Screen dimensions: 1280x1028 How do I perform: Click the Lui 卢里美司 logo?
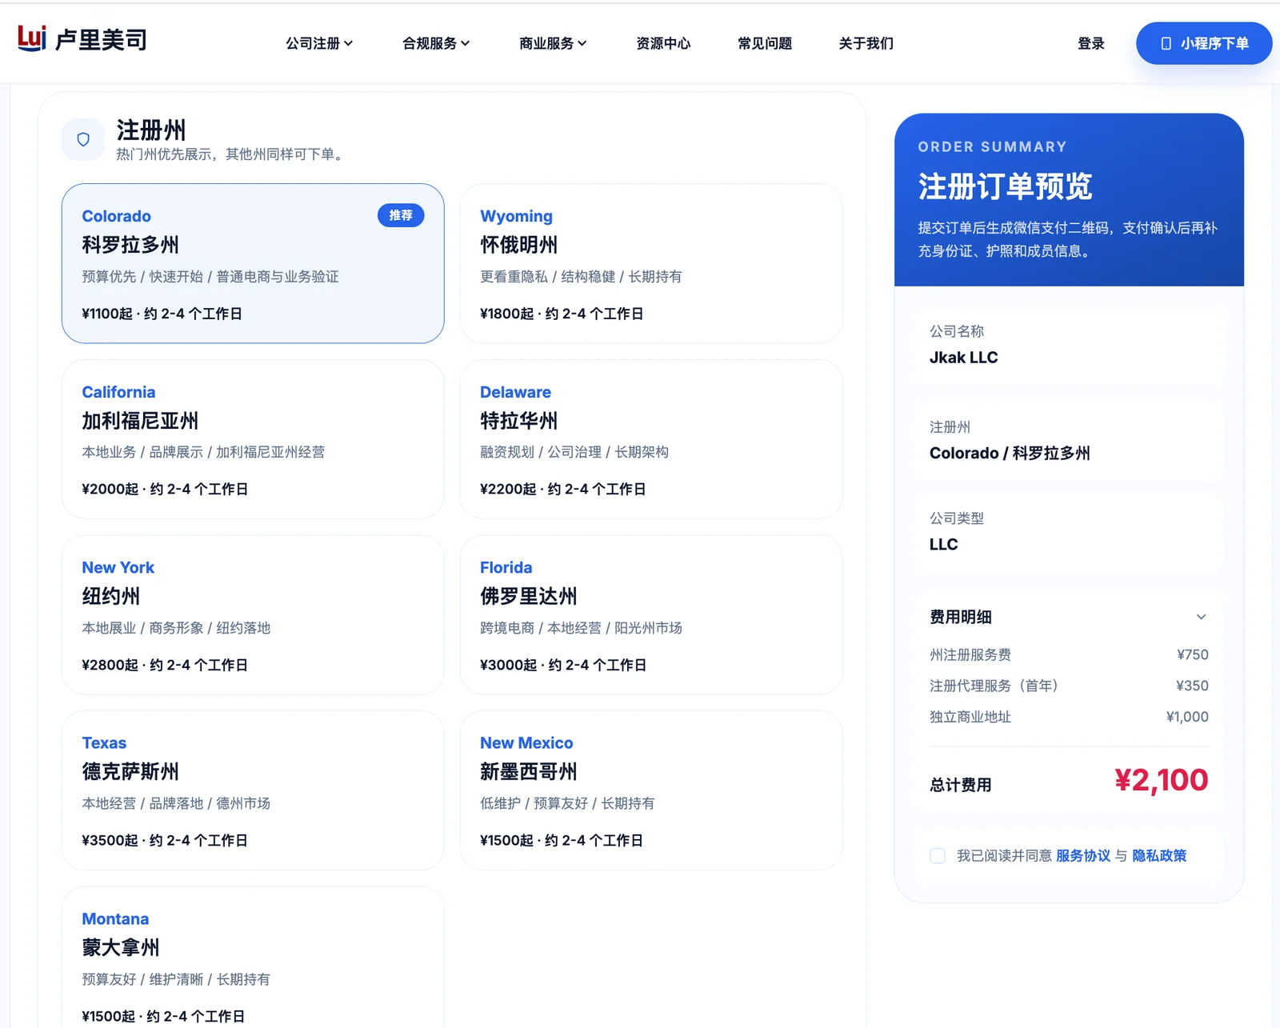(x=82, y=39)
